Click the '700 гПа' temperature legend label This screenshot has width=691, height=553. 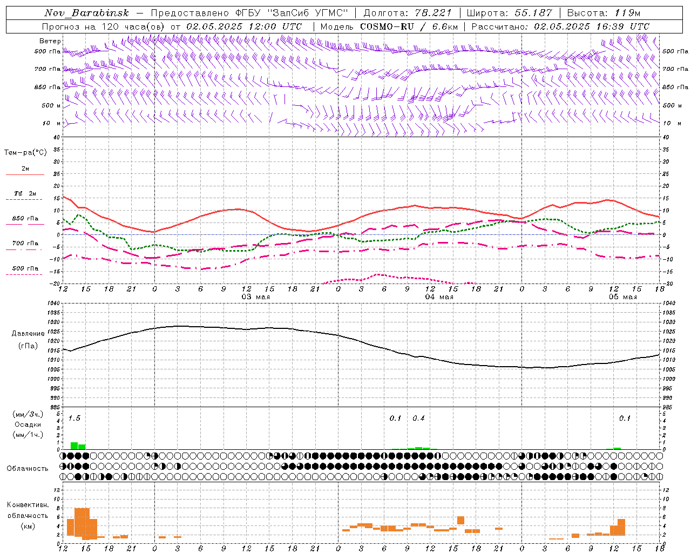[25, 244]
